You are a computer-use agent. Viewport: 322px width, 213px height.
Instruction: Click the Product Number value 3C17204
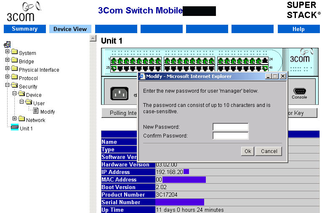point(167,195)
